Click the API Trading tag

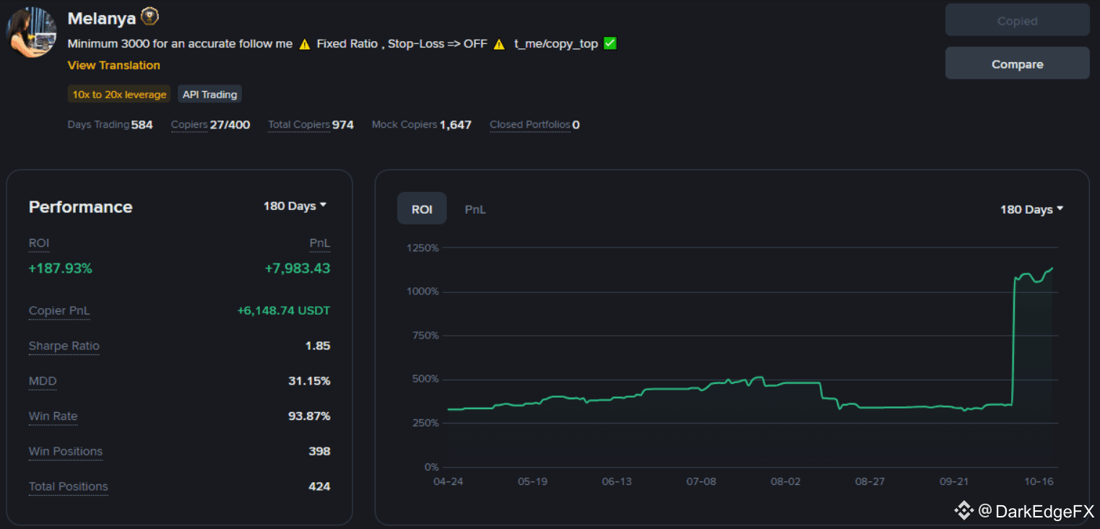coord(209,95)
